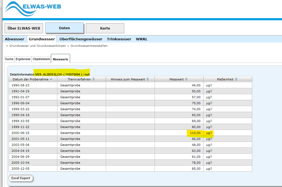This screenshot has height=187, width=282.
Task: Click the Datum der Probenahme header
Action: [x=33, y=79]
